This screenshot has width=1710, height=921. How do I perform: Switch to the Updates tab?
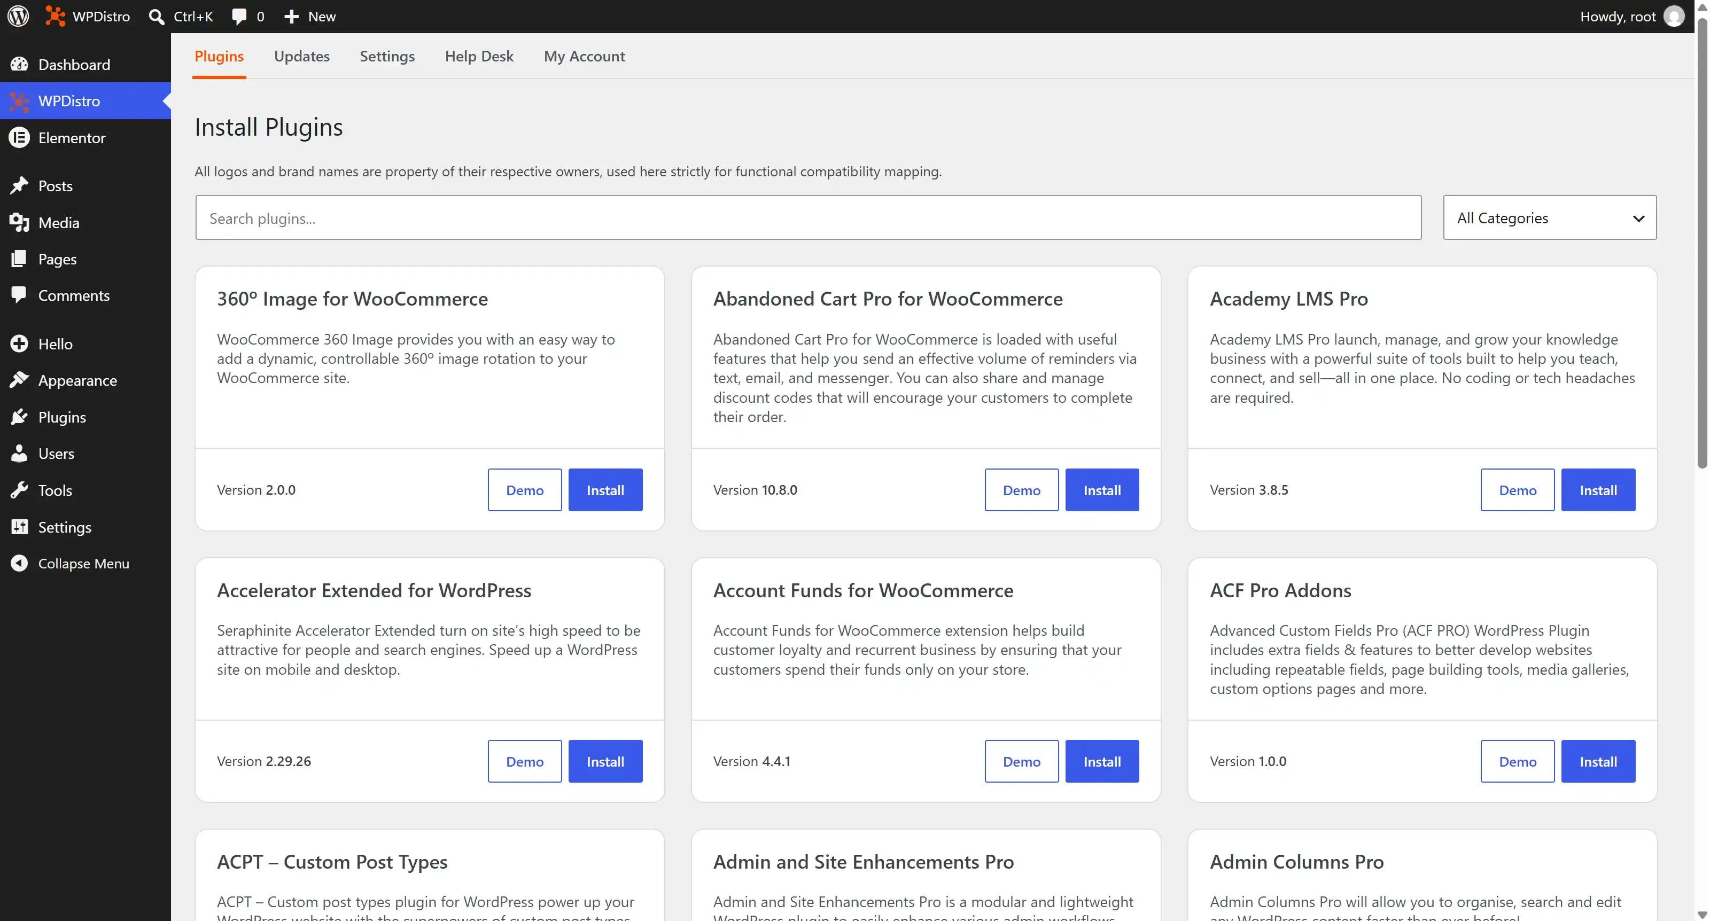coord(302,57)
